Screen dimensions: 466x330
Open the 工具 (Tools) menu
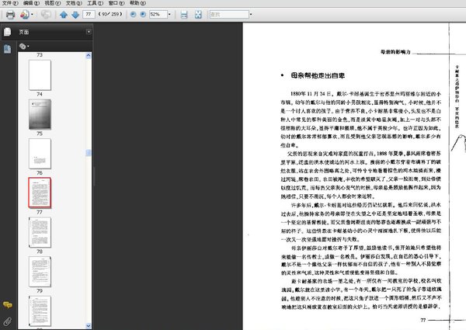(92, 4)
